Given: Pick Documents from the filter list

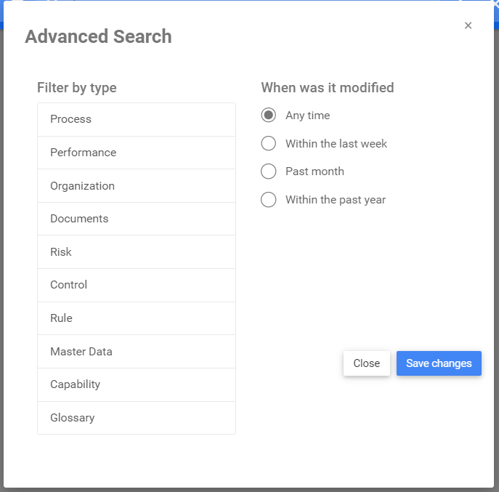Looking at the screenshot, I should (x=137, y=219).
